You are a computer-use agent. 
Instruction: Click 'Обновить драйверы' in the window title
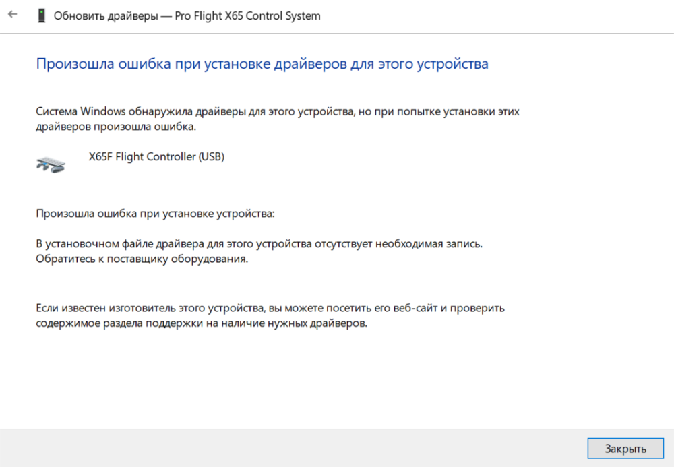coord(106,15)
